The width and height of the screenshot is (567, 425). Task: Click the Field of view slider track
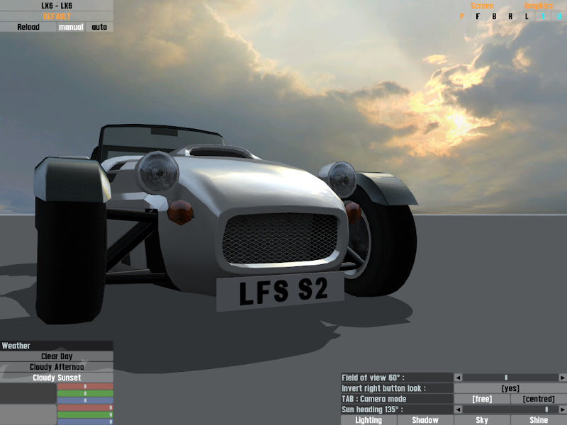click(510, 378)
